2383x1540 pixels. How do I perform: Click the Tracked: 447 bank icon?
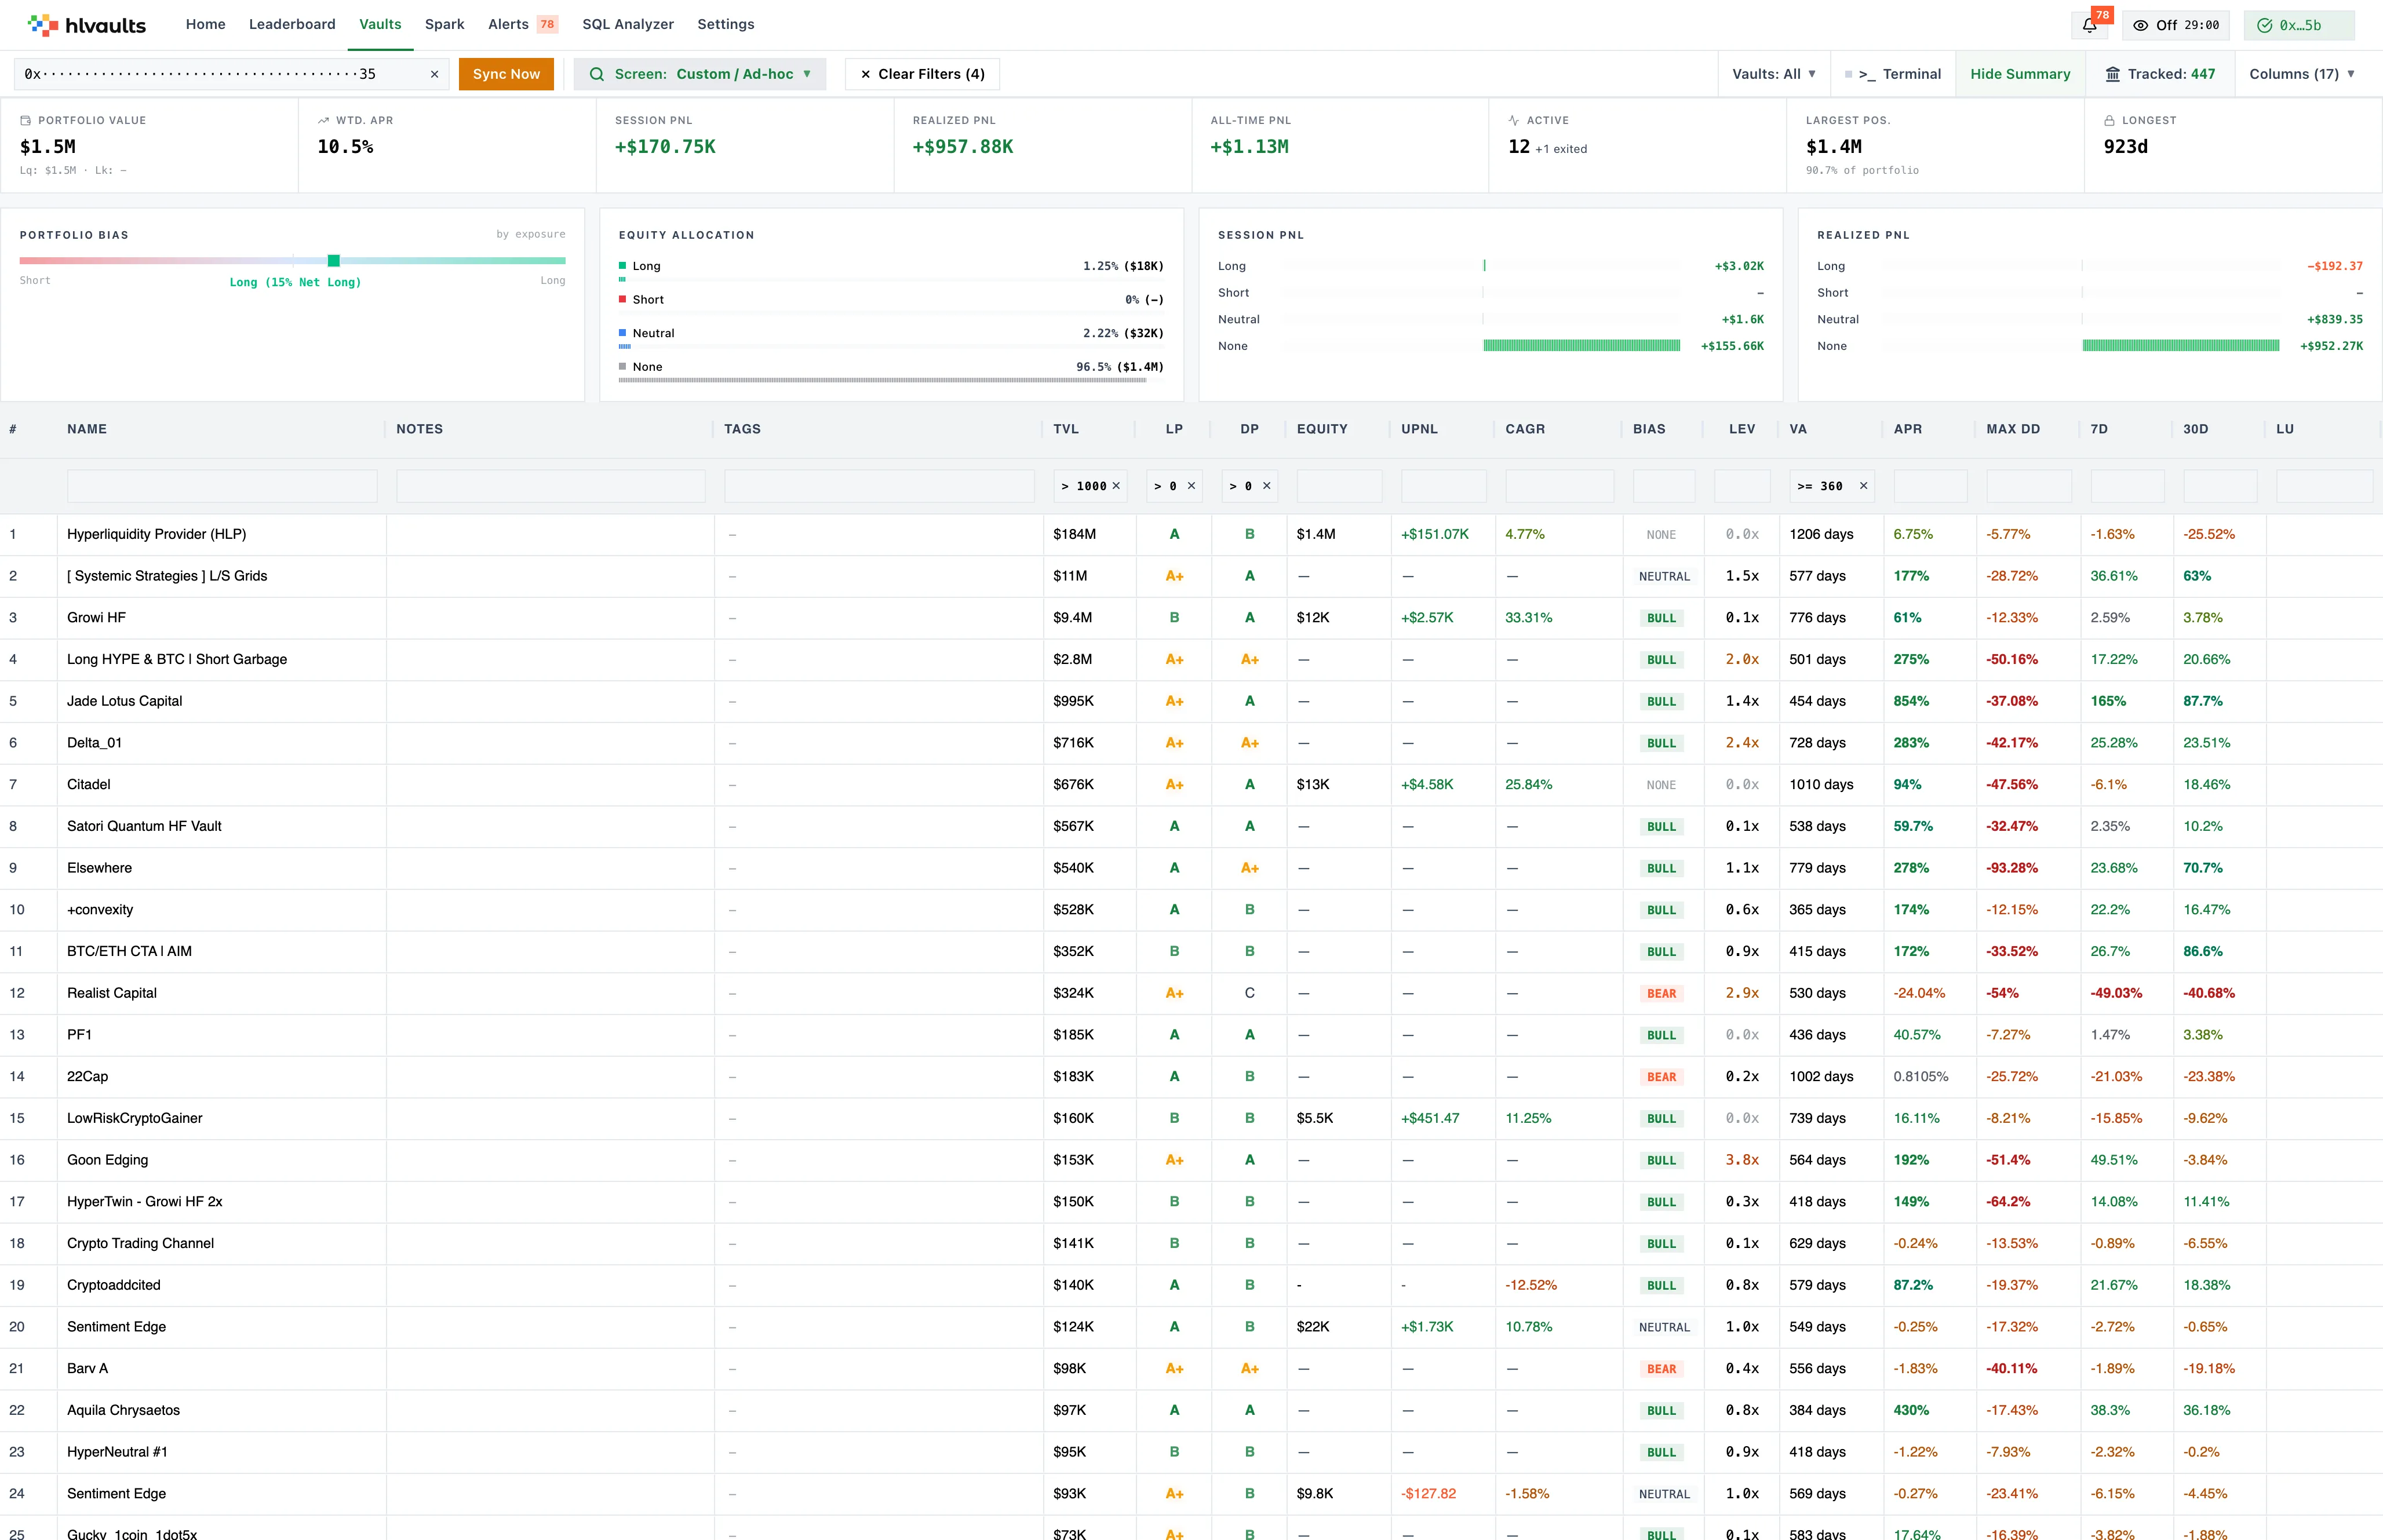2112,74
